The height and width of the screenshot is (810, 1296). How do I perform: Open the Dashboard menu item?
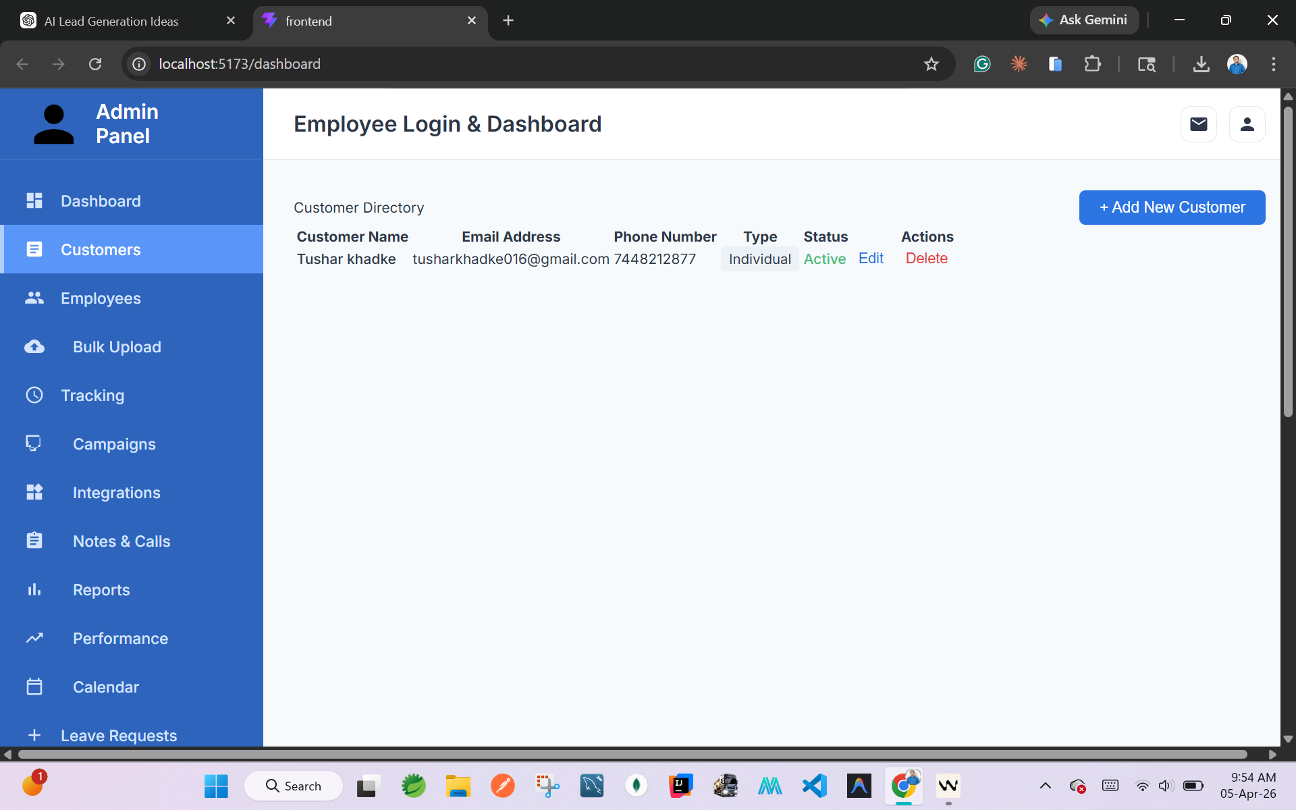click(132, 200)
